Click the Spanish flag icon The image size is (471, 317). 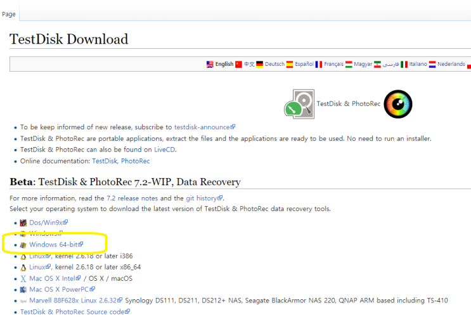coord(290,64)
